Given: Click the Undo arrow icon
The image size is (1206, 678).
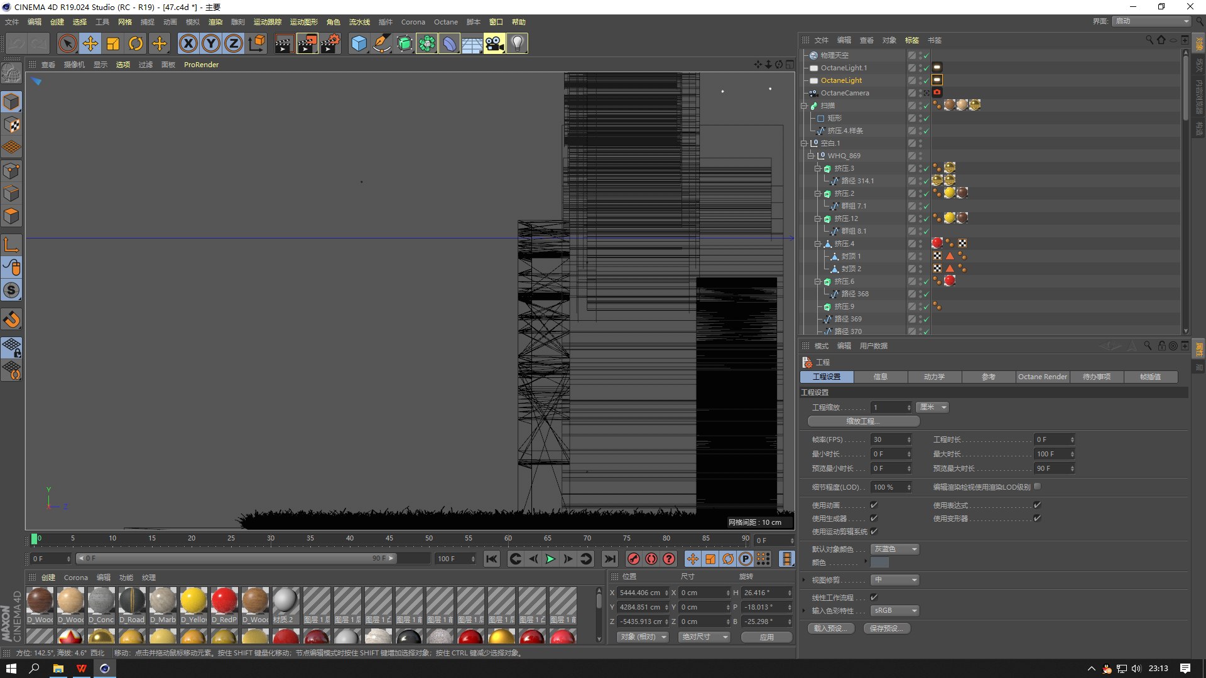Looking at the screenshot, I should pos(16,43).
